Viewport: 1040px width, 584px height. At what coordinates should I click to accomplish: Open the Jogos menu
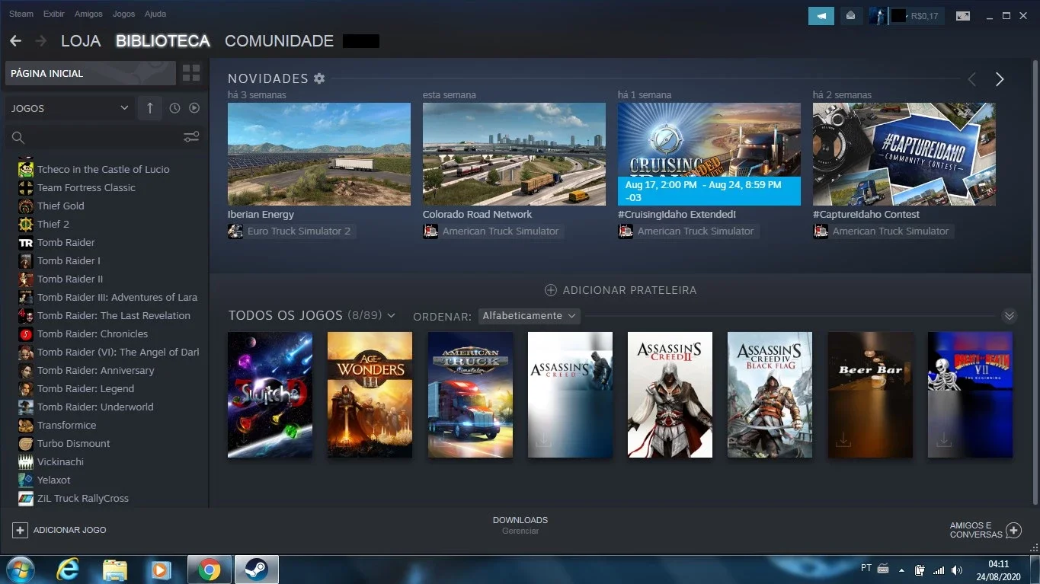point(123,14)
